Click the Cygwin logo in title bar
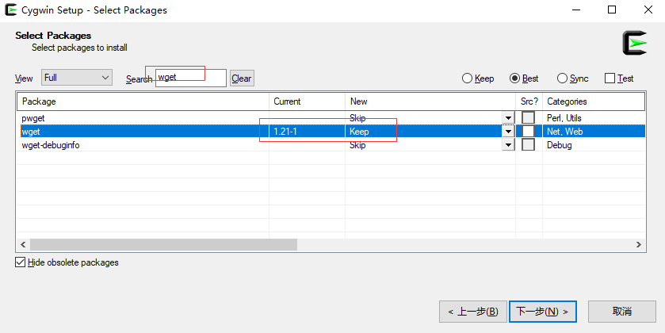Screen dimensions: 665x333 click(x=10, y=10)
